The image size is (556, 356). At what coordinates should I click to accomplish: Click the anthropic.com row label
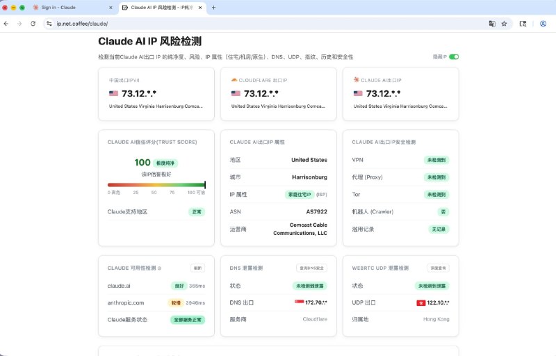(126, 303)
